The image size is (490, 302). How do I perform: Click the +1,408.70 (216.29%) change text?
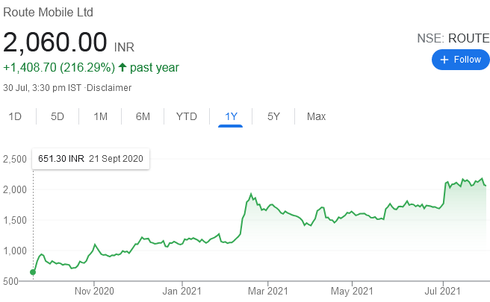(x=58, y=68)
